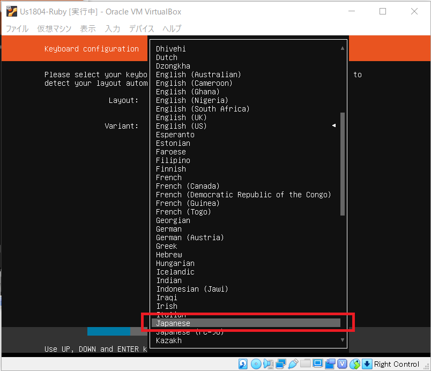
Task: Select Irish keyboard layout
Action: [167, 306]
